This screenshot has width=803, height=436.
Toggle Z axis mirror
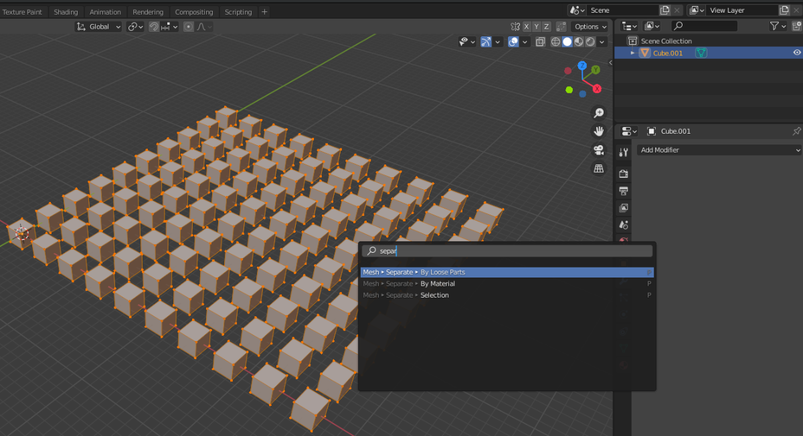point(546,27)
